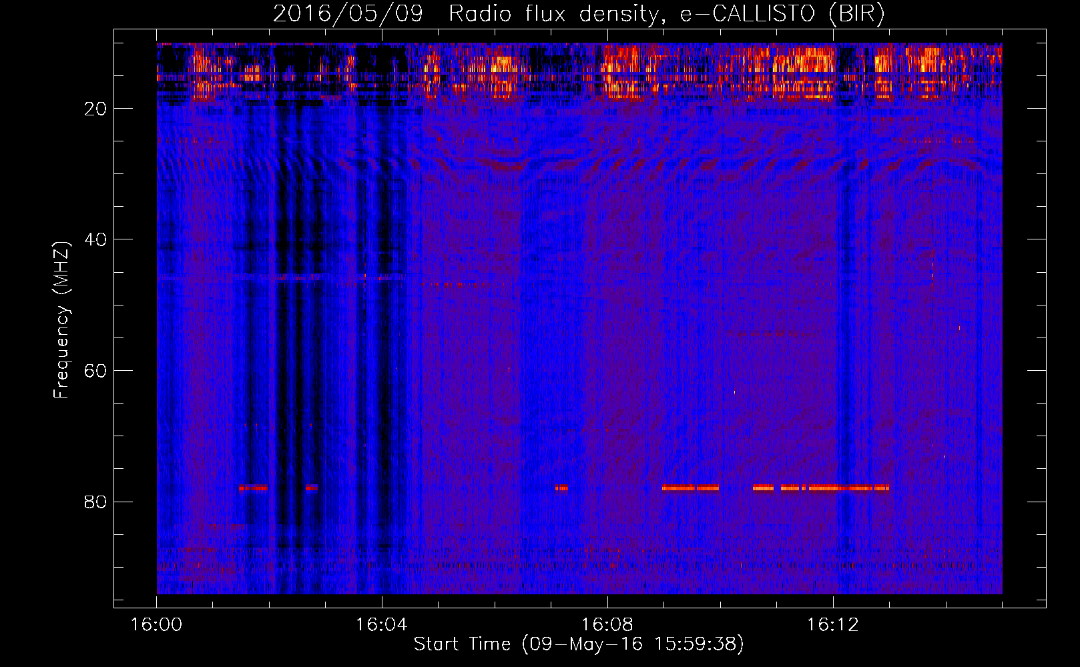Click the 16:04 time tick label

point(382,625)
